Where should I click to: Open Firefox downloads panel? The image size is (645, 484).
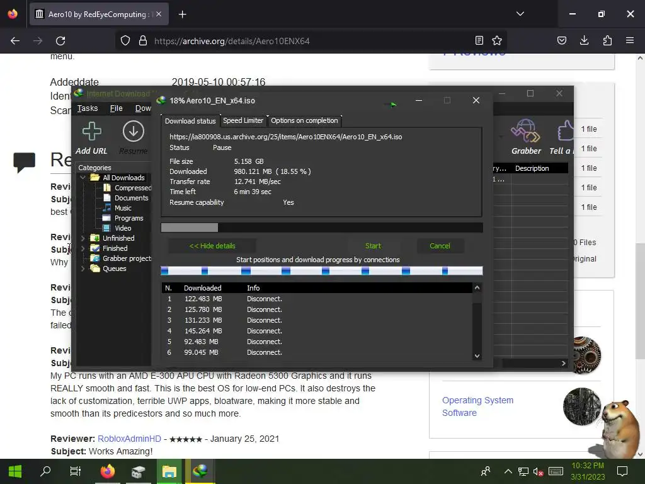584,40
